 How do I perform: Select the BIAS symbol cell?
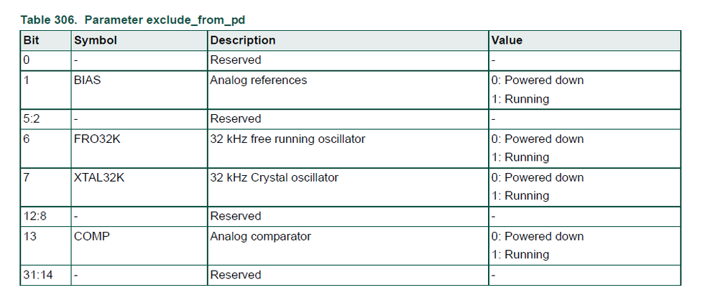tap(88, 80)
